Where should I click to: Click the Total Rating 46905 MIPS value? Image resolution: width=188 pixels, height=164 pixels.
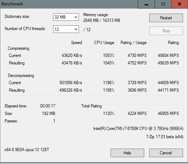coord(168,114)
